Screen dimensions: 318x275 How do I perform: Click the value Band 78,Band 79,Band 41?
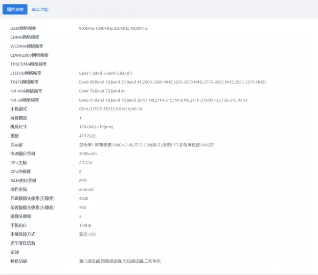pyautogui.click(x=102, y=91)
